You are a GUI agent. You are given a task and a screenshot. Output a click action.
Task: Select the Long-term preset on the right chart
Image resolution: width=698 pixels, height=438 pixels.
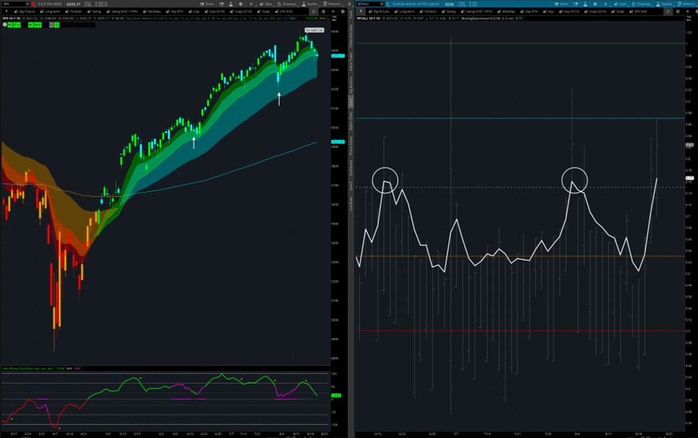(x=405, y=11)
